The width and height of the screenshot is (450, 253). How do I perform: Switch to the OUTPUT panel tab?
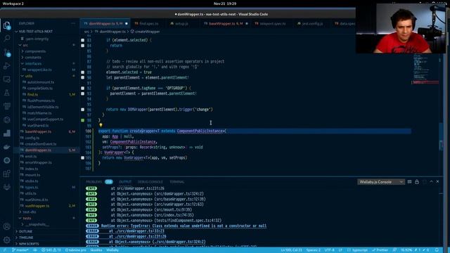click(125, 182)
